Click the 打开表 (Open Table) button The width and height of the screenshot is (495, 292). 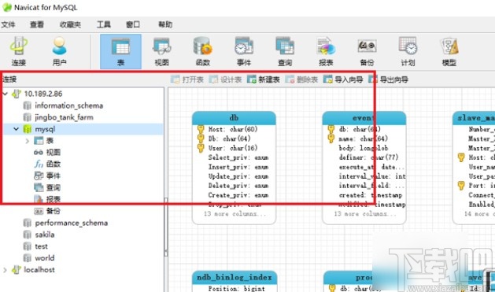pos(187,79)
